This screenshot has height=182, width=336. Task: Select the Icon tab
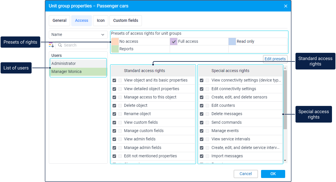(x=101, y=21)
